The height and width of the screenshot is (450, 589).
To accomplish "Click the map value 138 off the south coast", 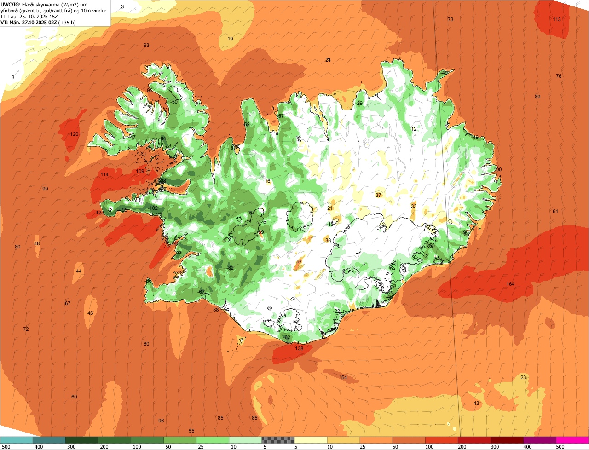I will [x=299, y=349].
